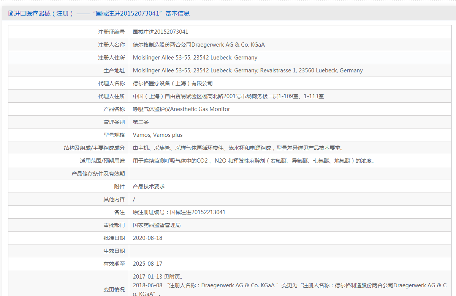Viewport: 456px width, 296px height.
Task: Click the production address containing Revalstrasse 1
Action: tap(248, 70)
